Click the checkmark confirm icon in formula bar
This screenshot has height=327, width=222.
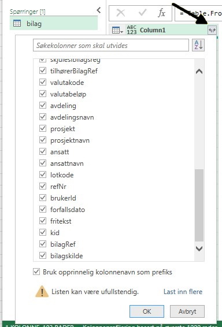tap(142, 13)
